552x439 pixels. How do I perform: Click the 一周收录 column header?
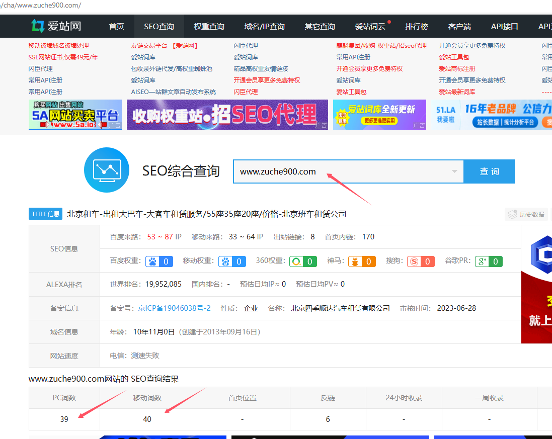(x=489, y=398)
